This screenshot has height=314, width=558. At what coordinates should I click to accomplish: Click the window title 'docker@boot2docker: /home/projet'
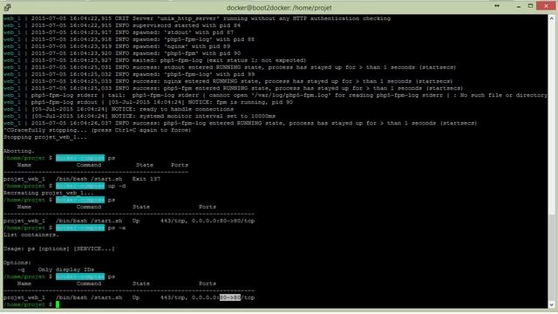coord(279,8)
